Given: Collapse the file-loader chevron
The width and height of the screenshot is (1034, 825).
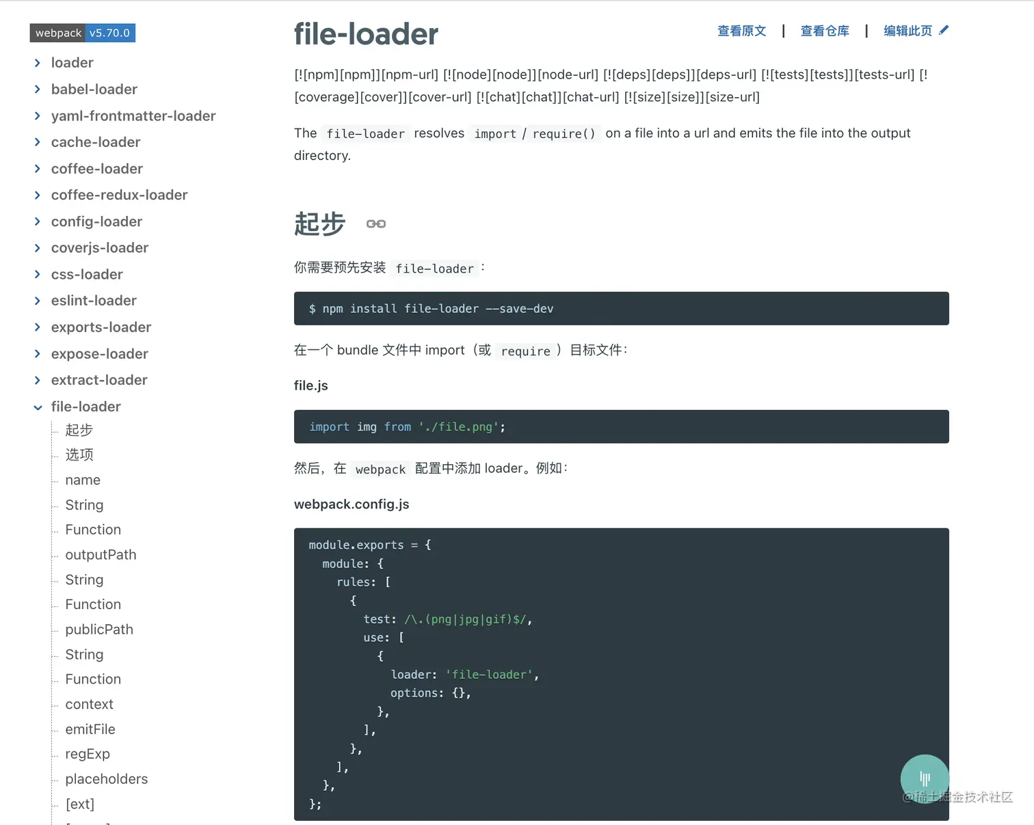Looking at the screenshot, I should click(x=38, y=407).
